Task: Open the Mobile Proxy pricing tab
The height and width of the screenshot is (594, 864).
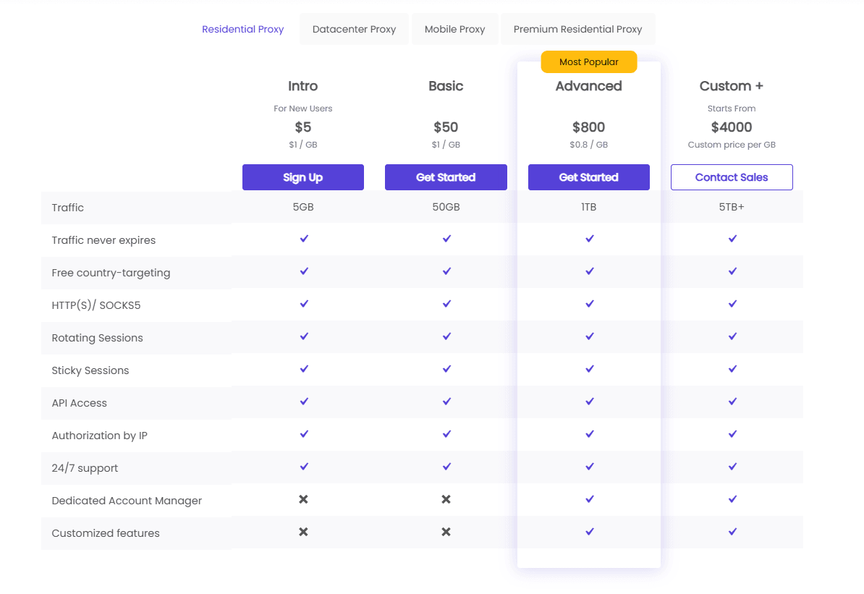Action: (x=454, y=29)
